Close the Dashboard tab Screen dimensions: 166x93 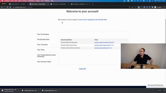click(x=89, y=4)
